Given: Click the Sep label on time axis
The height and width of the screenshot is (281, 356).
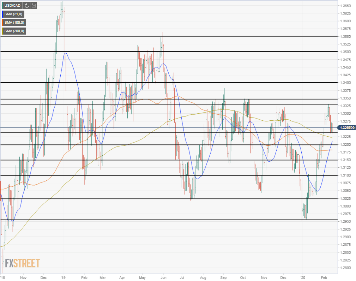Looking at the screenshot, I should (223, 277).
